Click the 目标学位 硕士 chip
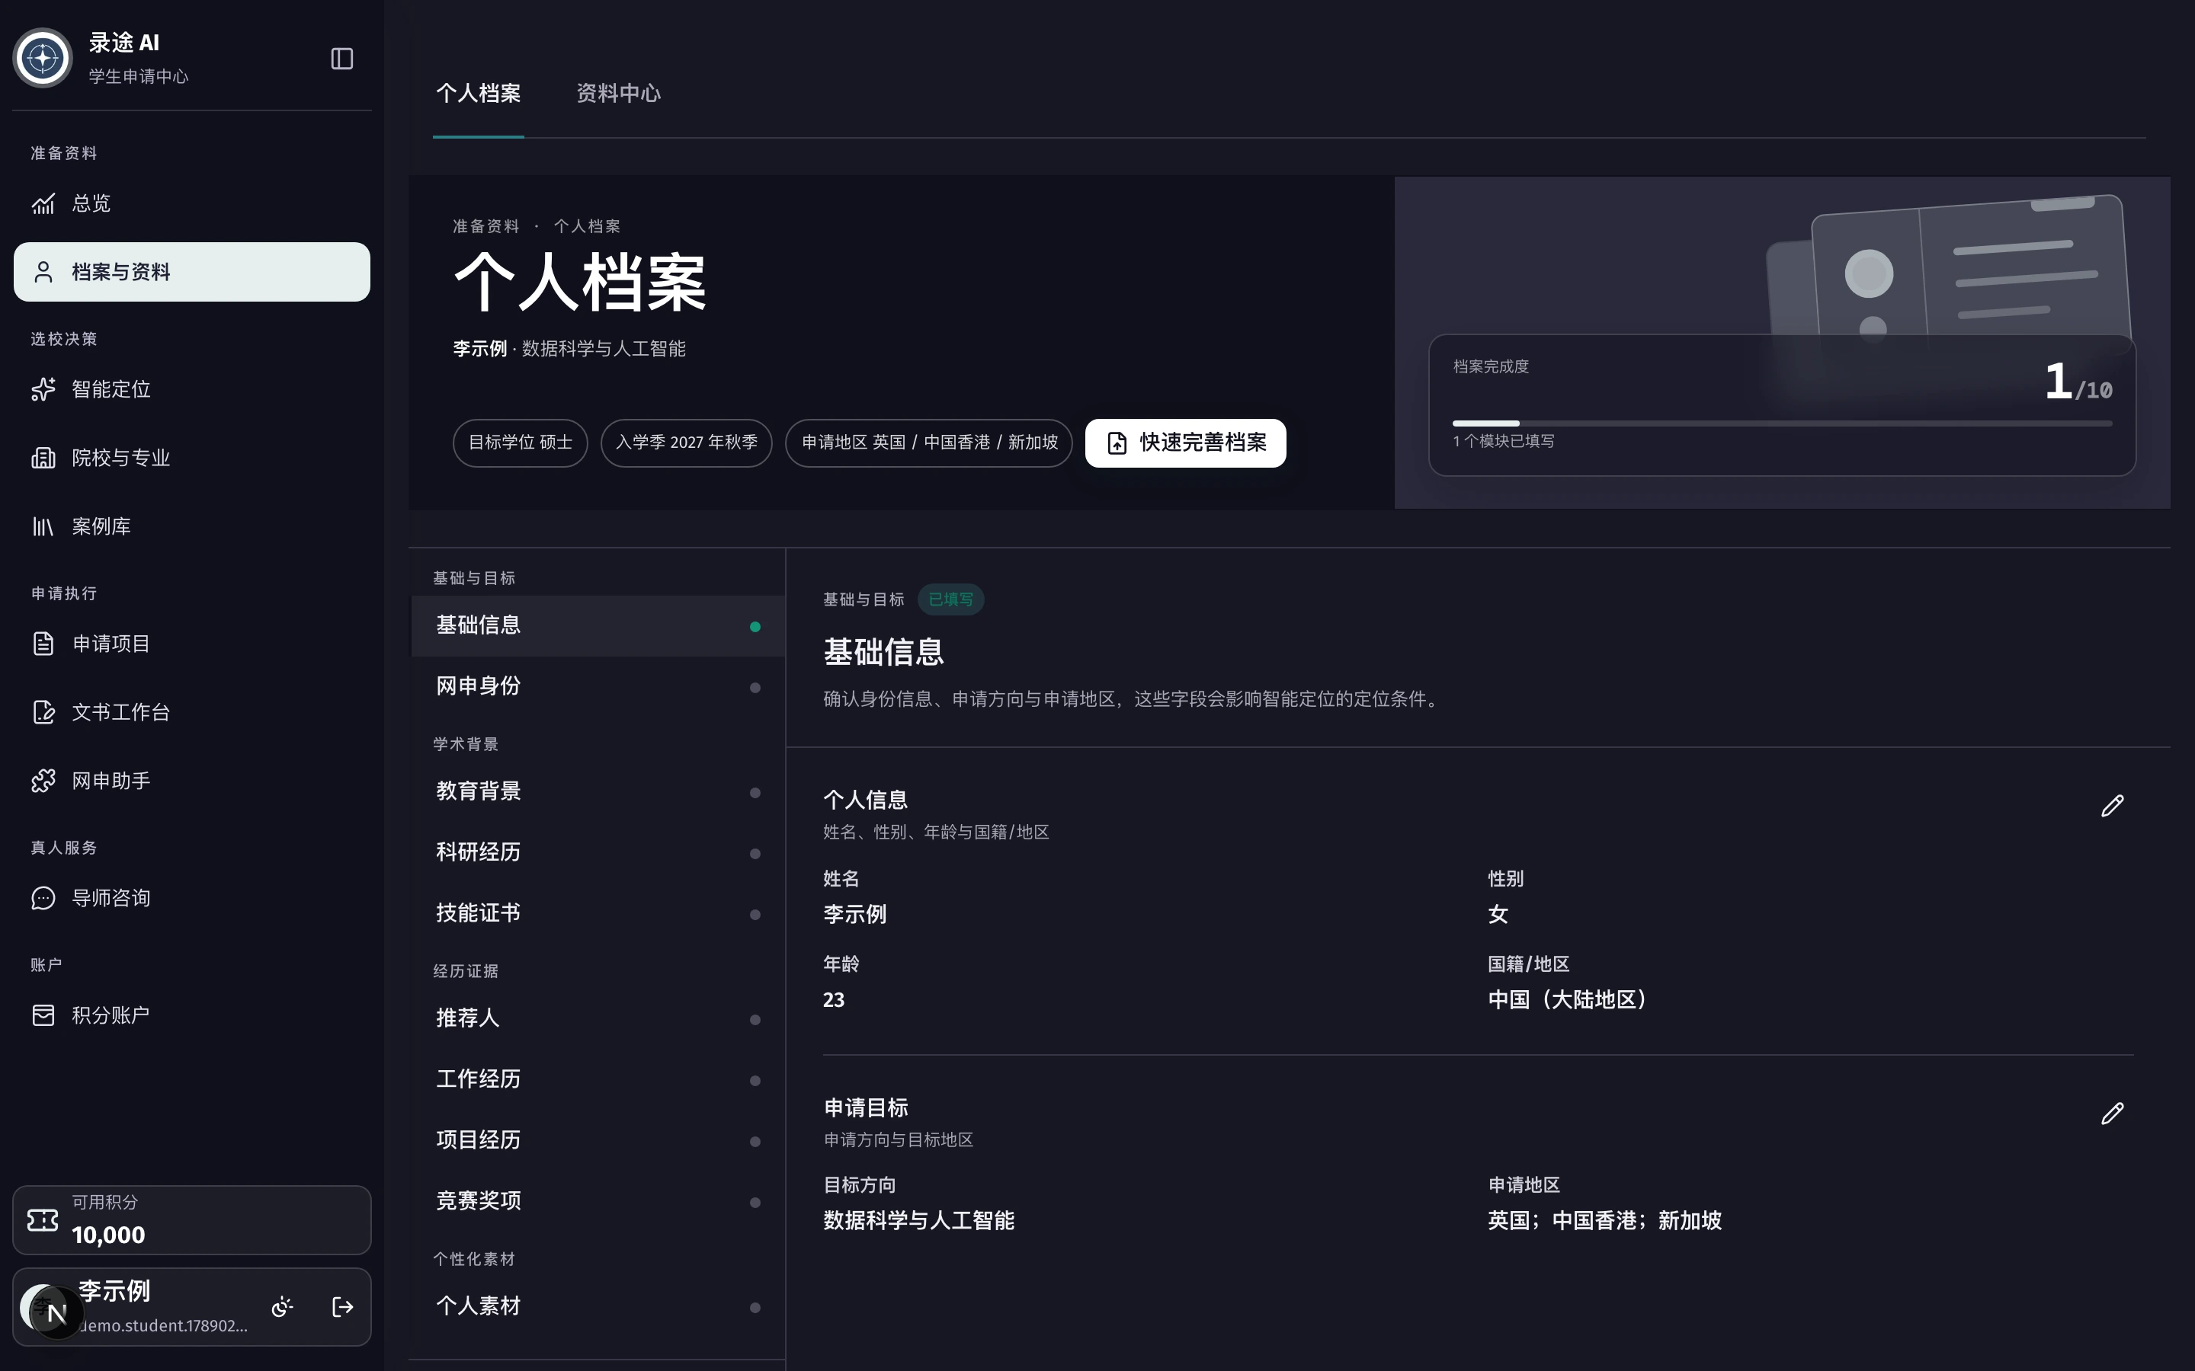The image size is (2195, 1371). click(521, 443)
